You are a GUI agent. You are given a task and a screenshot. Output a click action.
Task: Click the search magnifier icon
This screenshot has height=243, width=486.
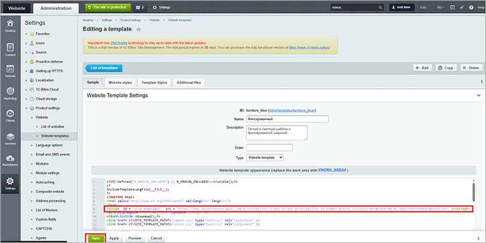(380, 7)
